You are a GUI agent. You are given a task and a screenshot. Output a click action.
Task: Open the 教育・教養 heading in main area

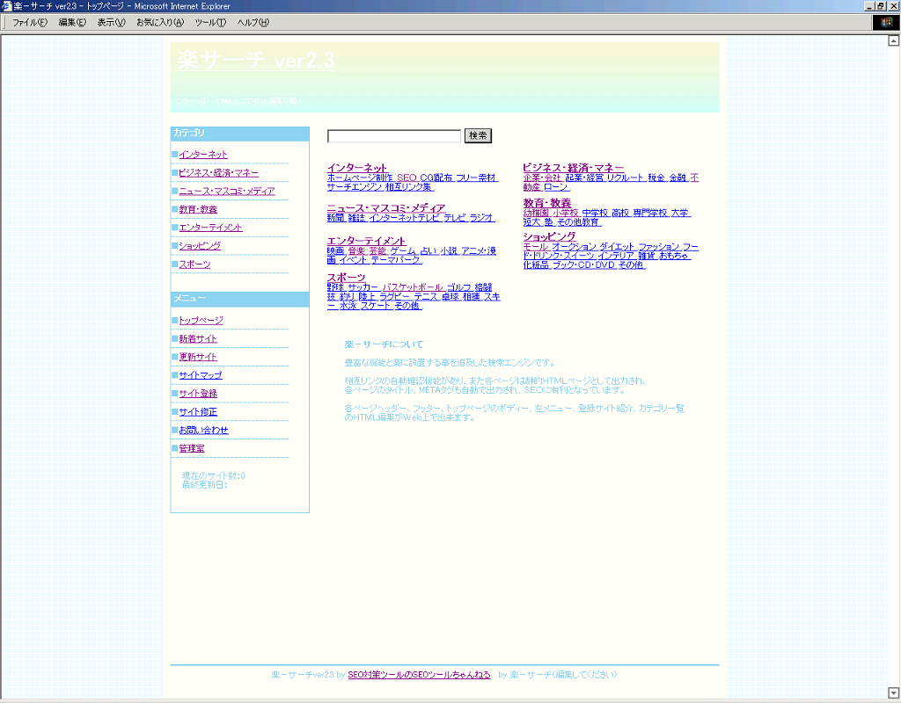click(x=547, y=203)
